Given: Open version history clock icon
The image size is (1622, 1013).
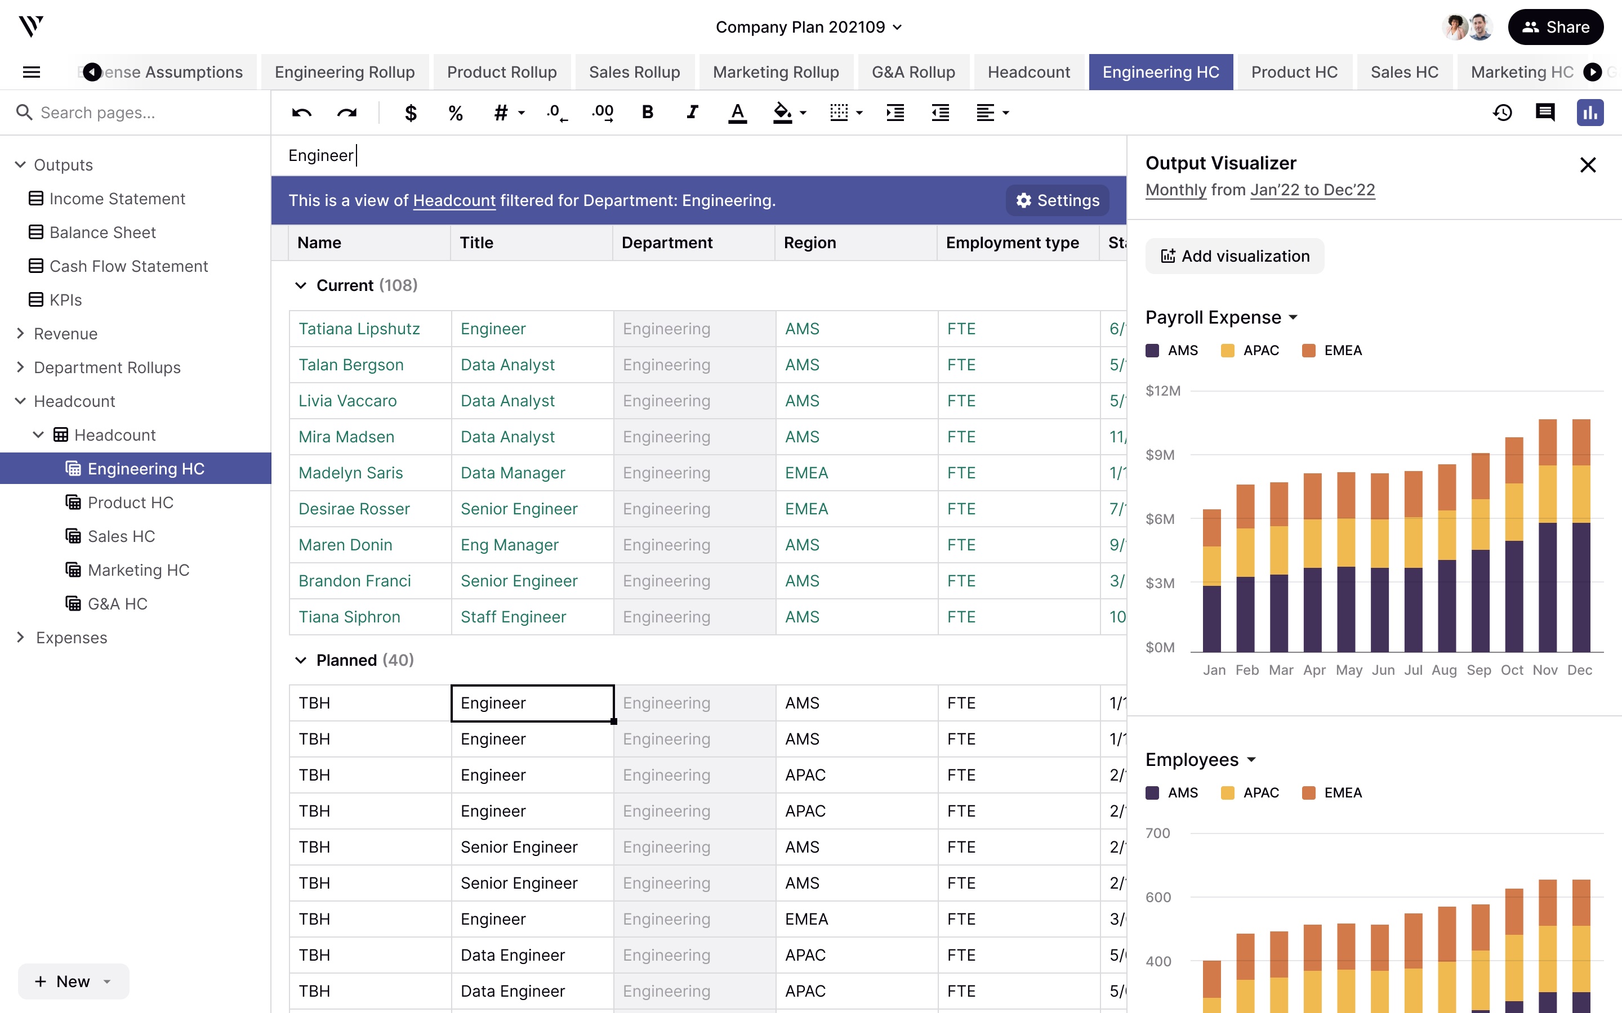Looking at the screenshot, I should 1502,113.
